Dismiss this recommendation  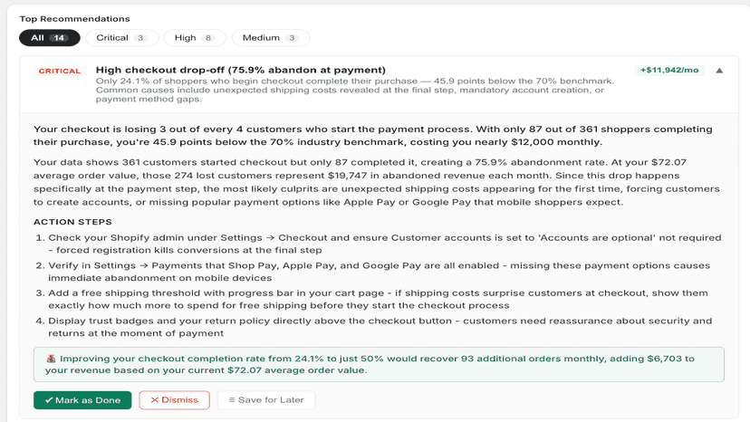tap(174, 400)
